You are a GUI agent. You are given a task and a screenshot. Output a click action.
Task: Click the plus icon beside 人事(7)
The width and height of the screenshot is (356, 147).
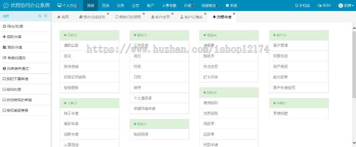point(65,103)
